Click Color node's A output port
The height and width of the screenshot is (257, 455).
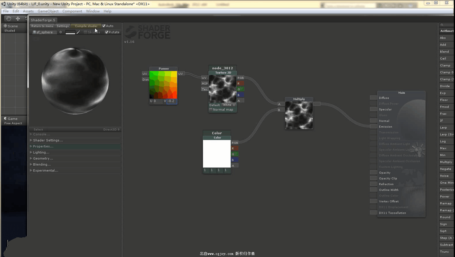pyautogui.click(x=235, y=166)
